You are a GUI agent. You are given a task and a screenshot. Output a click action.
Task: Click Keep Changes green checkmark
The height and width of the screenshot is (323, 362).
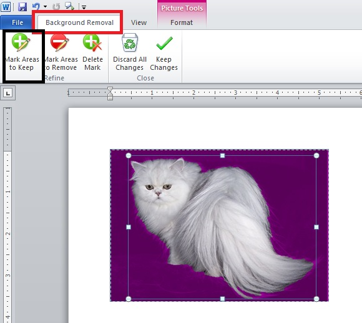164,43
